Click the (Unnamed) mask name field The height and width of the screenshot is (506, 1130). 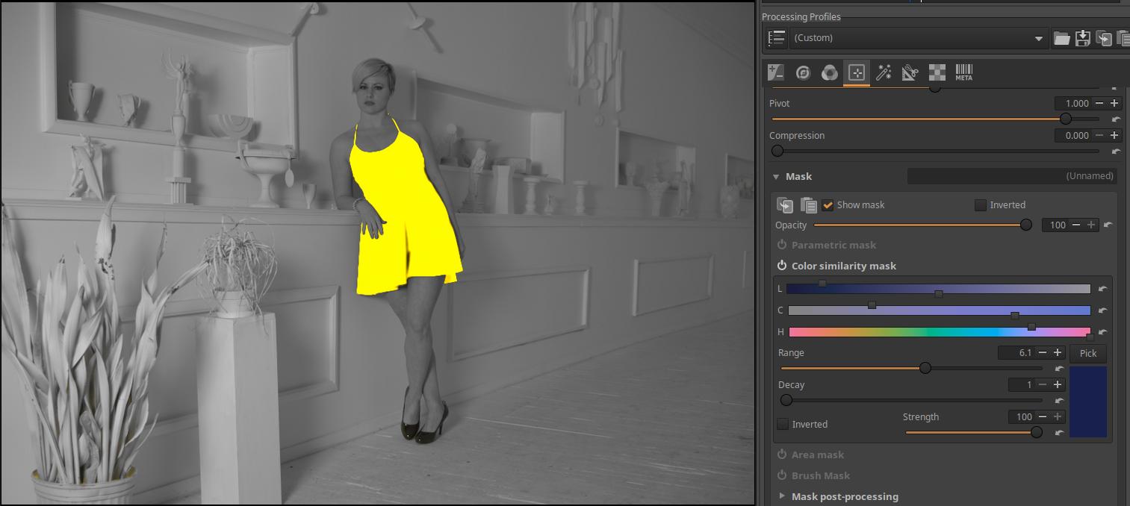[x=1011, y=176]
